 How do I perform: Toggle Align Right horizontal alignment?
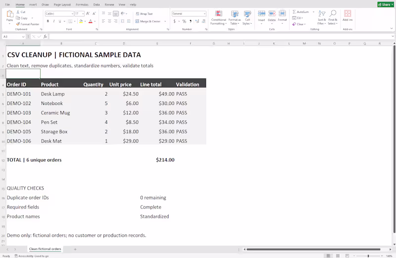tap(116, 21)
